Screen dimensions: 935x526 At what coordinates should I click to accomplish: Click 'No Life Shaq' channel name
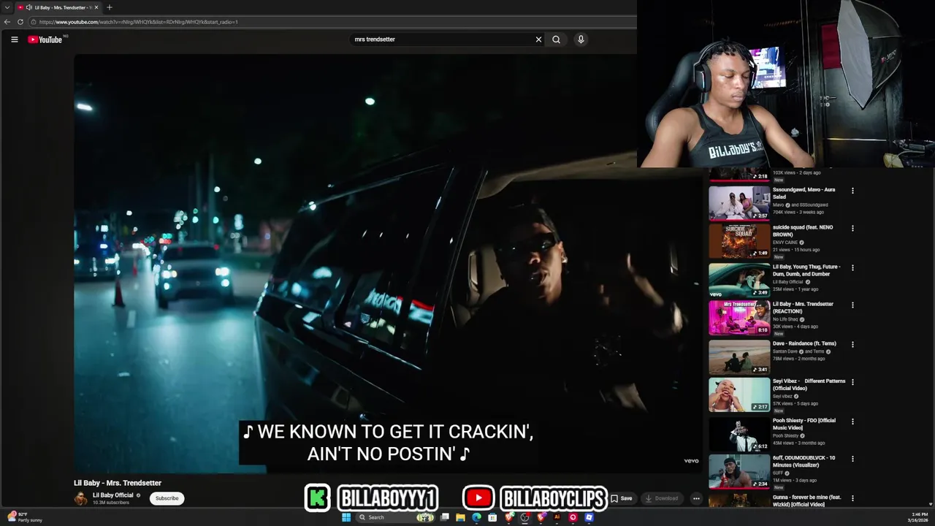click(x=786, y=319)
